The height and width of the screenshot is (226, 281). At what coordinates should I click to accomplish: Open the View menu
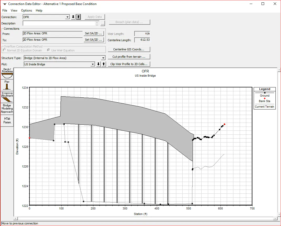tap(14, 10)
